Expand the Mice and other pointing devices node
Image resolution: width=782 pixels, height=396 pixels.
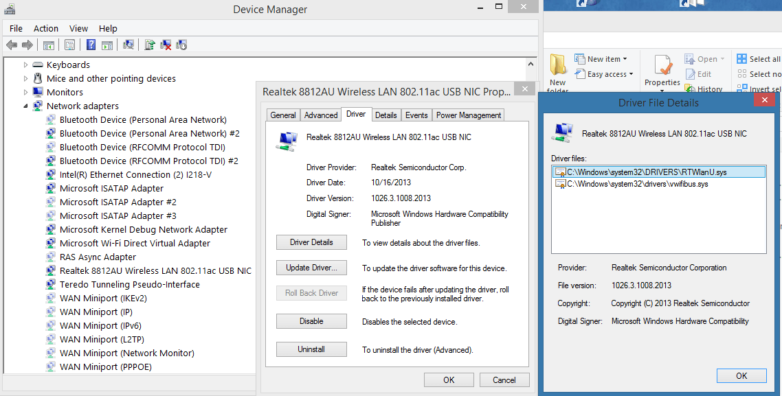coord(25,78)
